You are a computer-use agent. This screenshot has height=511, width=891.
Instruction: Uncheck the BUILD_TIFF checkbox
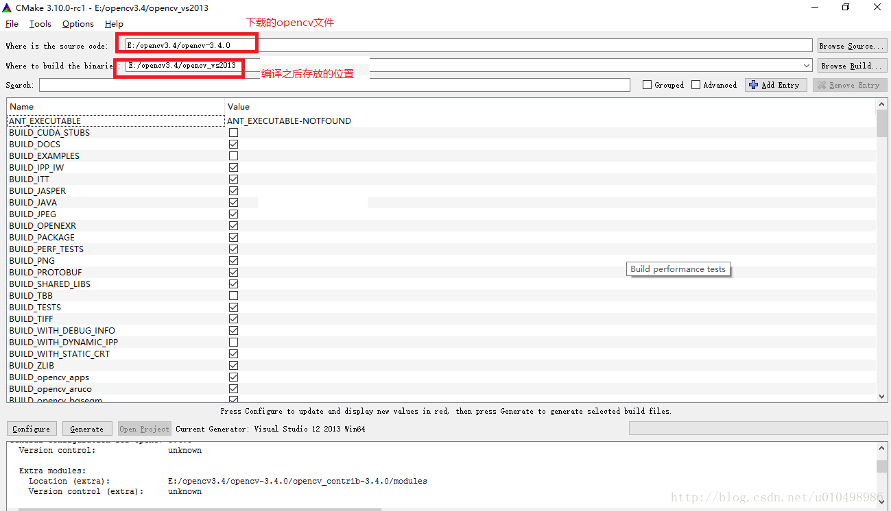(x=233, y=319)
